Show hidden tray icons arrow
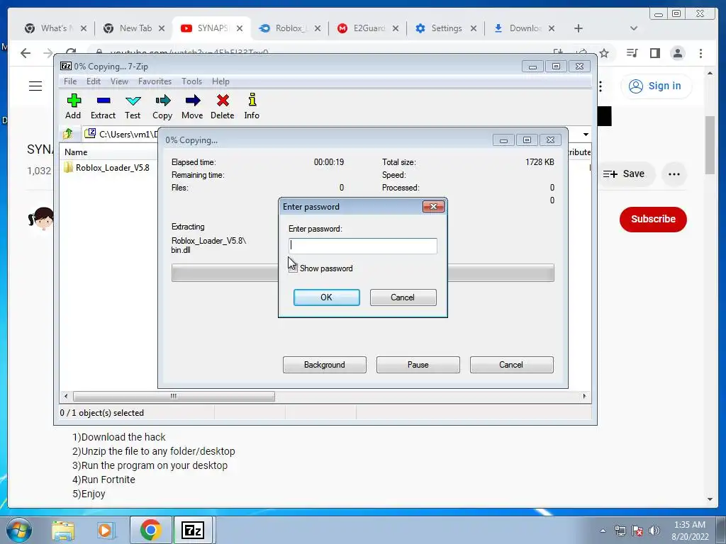The image size is (726, 544). pos(603,531)
